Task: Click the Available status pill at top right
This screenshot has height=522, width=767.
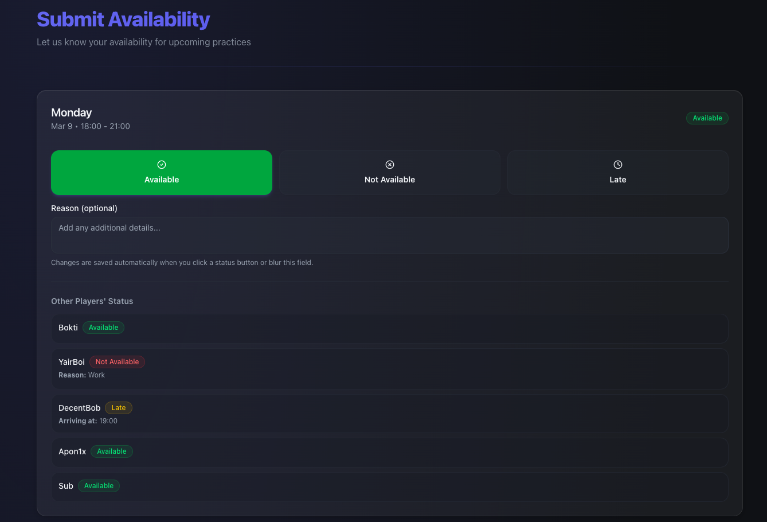Action: pyautogui.click(x=707, y=118)
